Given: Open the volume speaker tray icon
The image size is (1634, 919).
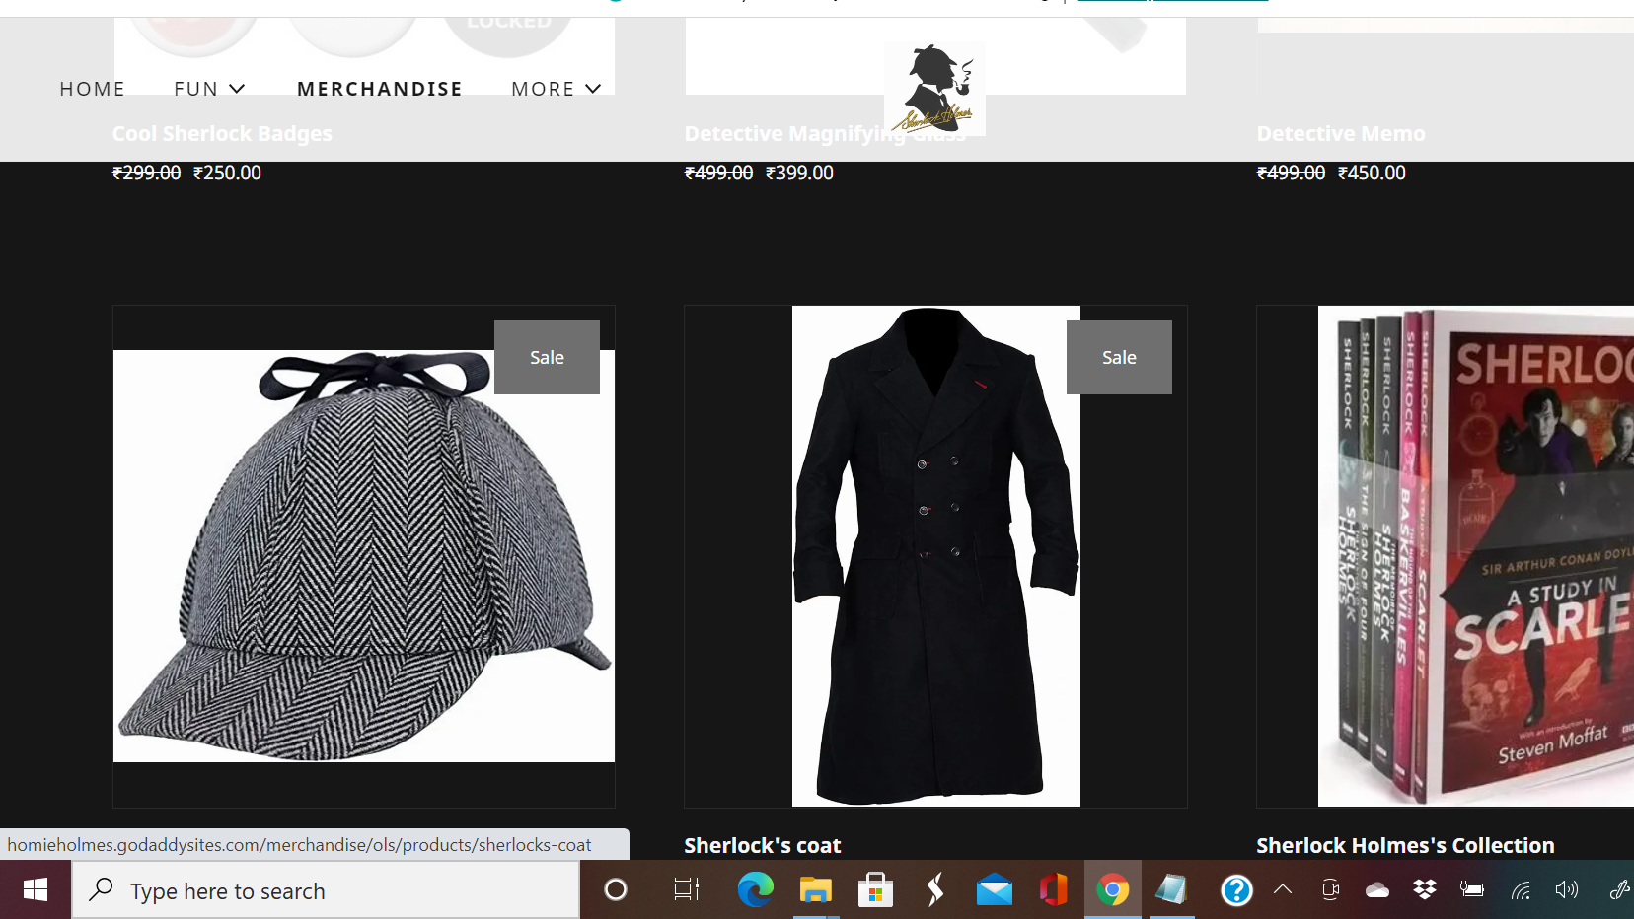Looking at the screenshot, I should [x=1567, y=890].
